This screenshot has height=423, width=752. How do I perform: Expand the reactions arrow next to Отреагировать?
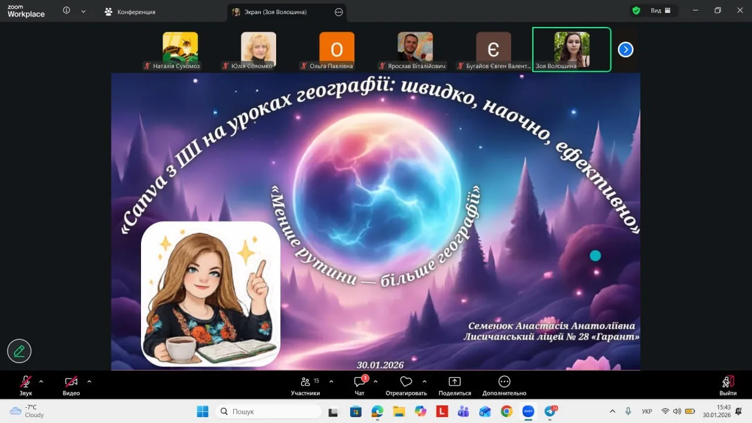click(x=425, y=381)
